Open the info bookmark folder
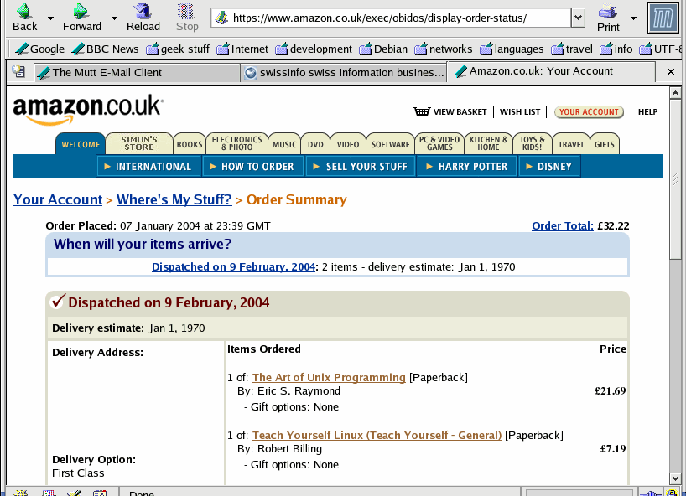Image resolution: width=686 pixels, height=496 pixels. [x=616, y=49]
